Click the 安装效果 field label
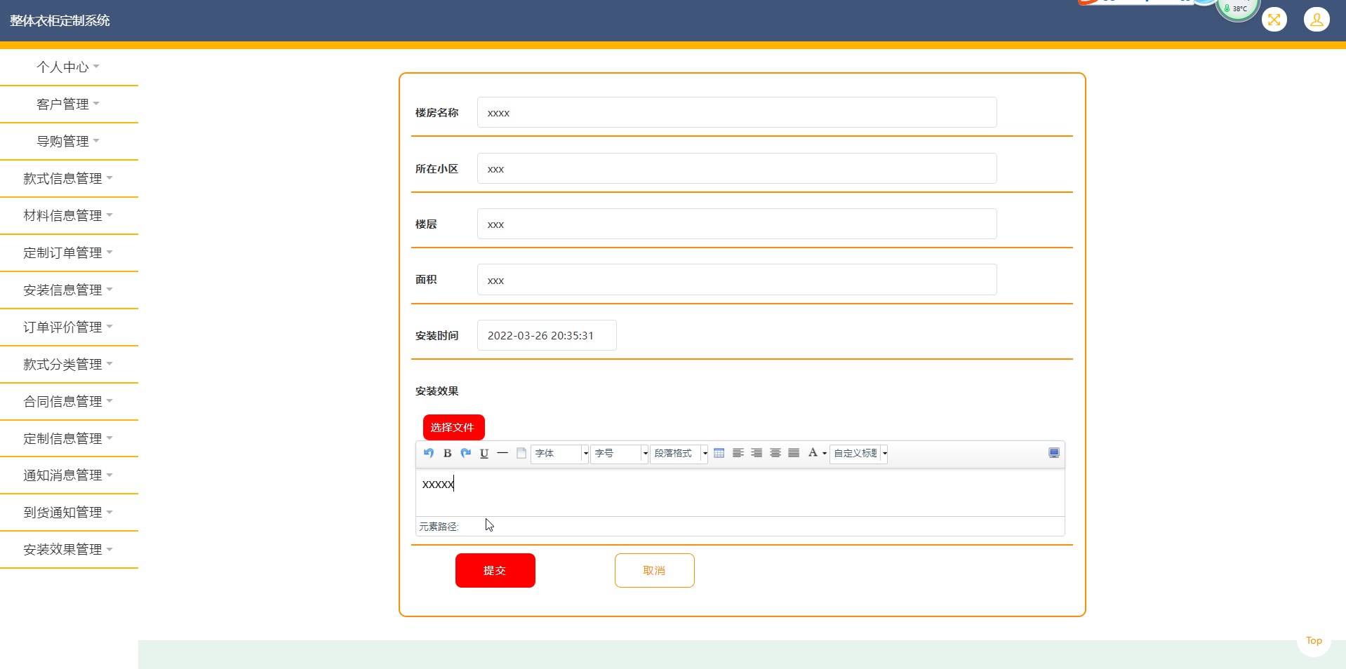 [437, 391]
